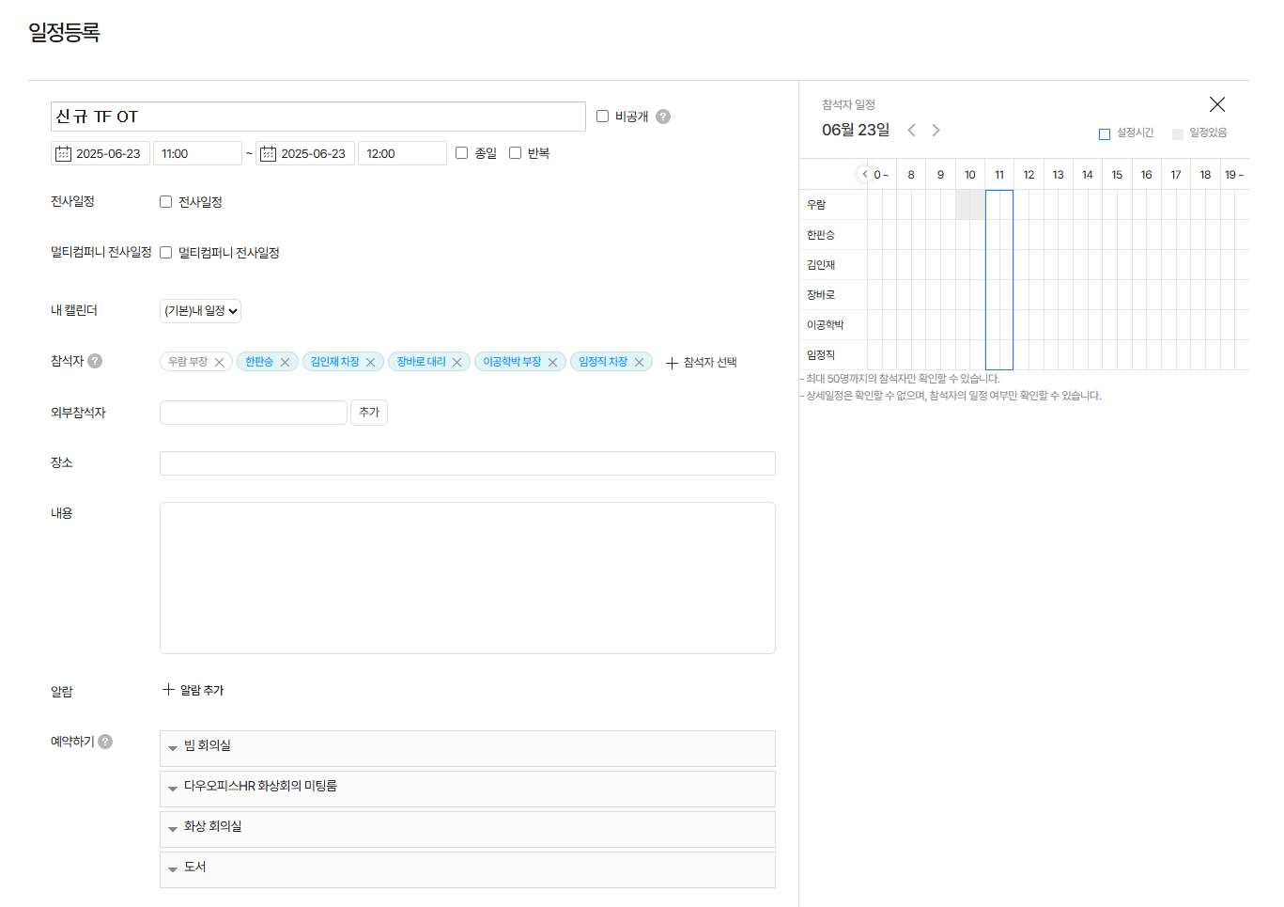Click the start date calendar icon
The image size is (1284, 907).
[x=63, y=153]
